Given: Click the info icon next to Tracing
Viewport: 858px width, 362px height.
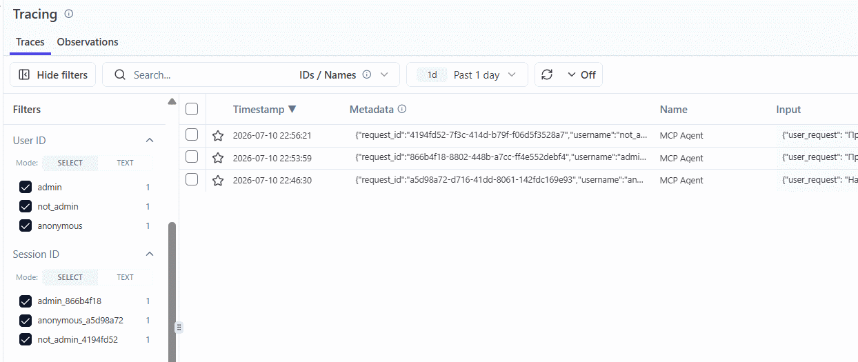Looking at the screenshot, I should point(68,14).
